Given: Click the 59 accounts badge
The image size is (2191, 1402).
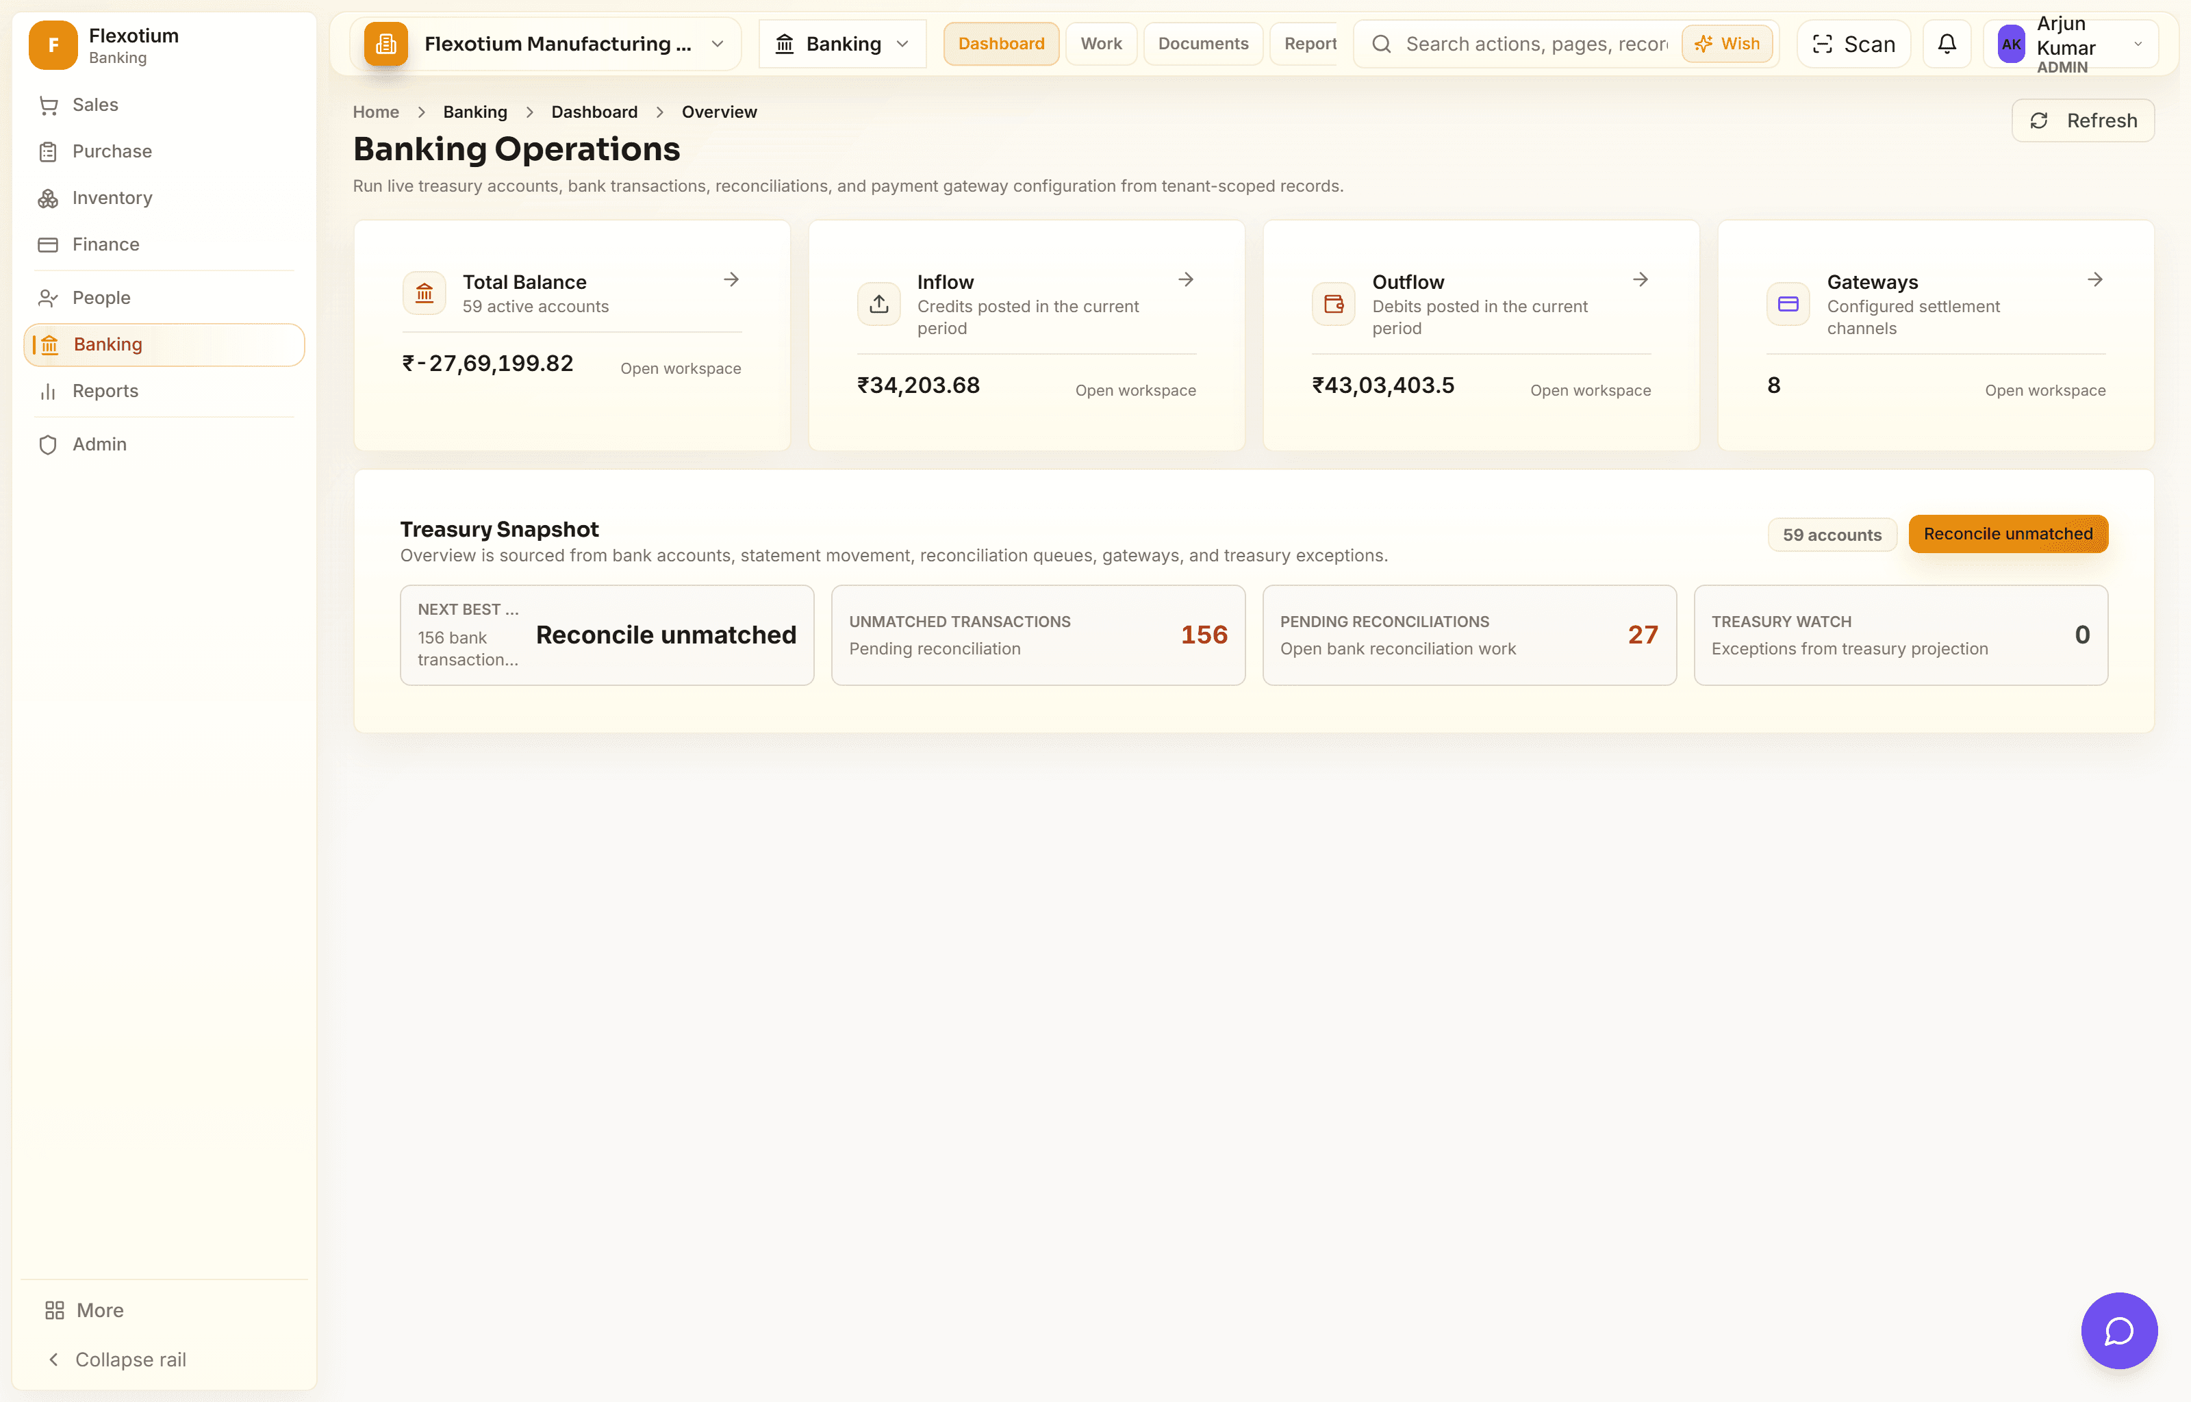Looking at the screenshot, I should [x=1832, y=535].
